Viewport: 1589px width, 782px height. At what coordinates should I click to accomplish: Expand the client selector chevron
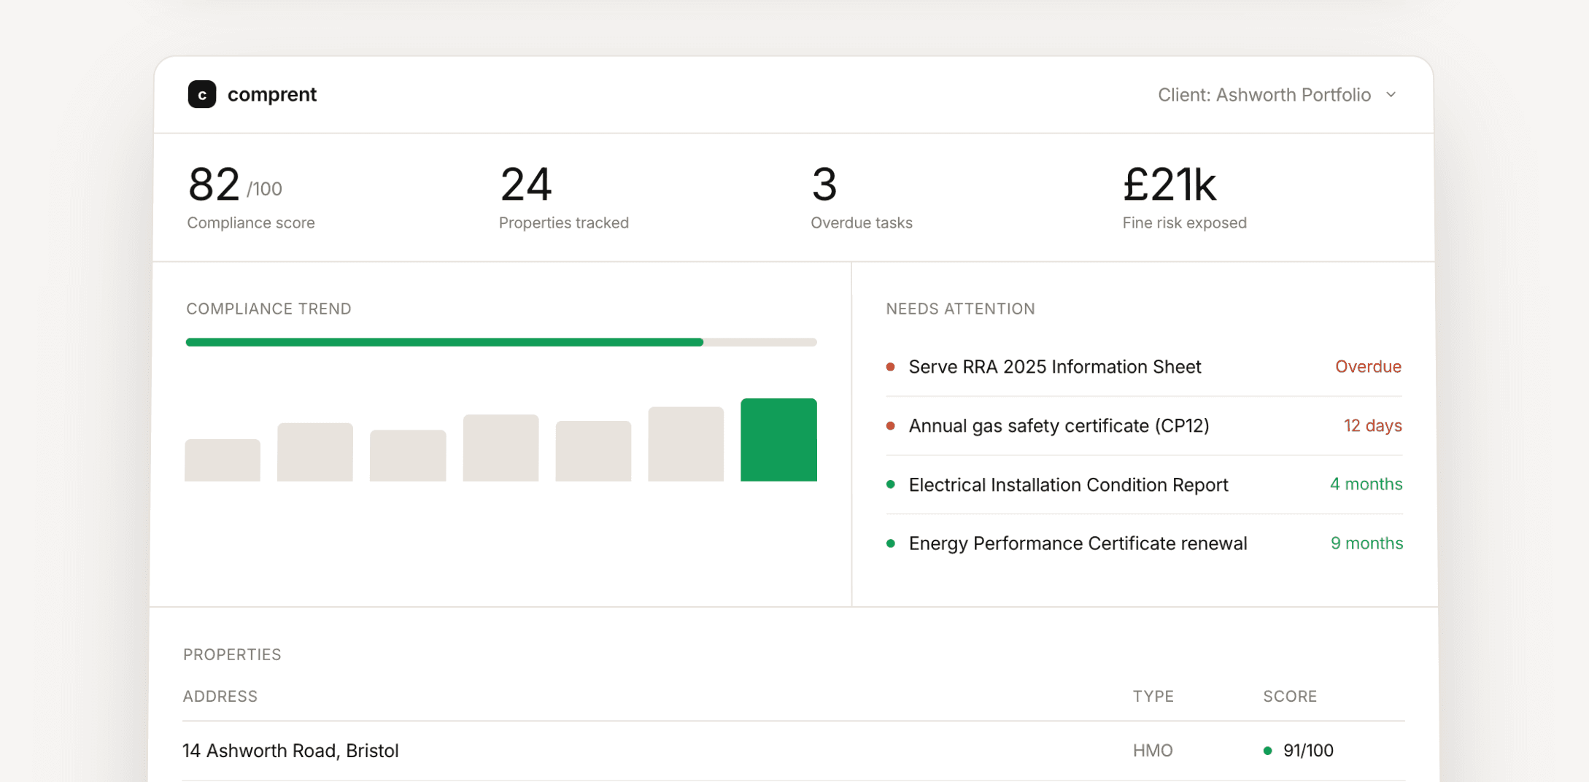point(1391,95)
